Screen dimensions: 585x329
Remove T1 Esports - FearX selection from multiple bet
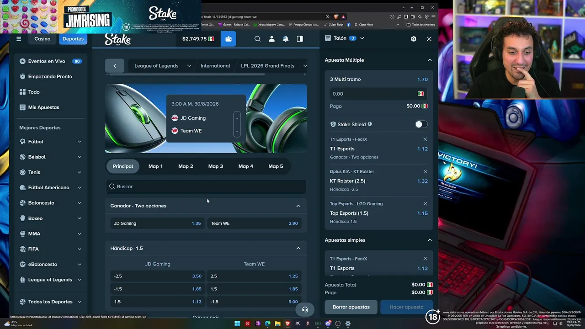(425, 139)
